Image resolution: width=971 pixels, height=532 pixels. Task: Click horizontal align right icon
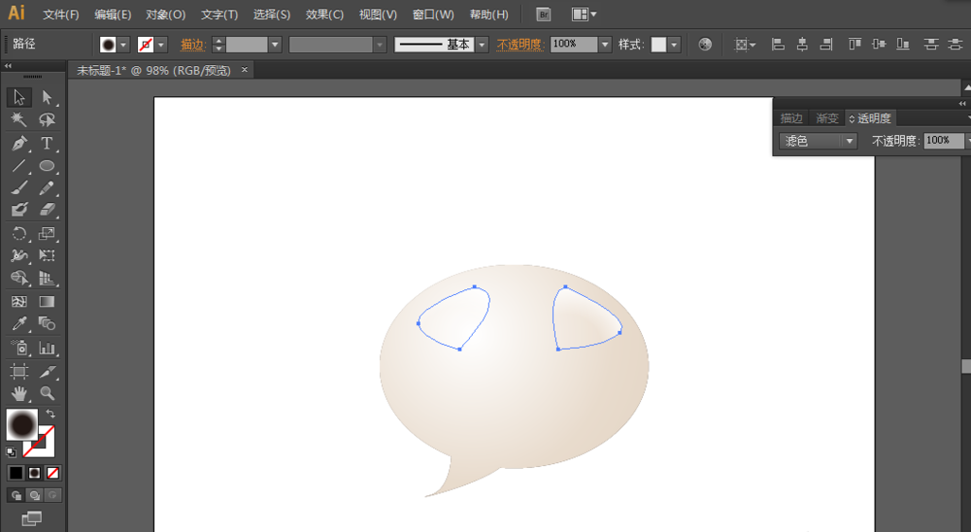825,44
